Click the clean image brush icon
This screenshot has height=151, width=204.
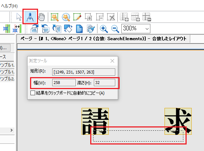coord(91,29)
